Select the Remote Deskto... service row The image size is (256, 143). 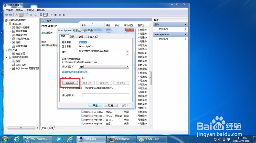tap(114, 112)
